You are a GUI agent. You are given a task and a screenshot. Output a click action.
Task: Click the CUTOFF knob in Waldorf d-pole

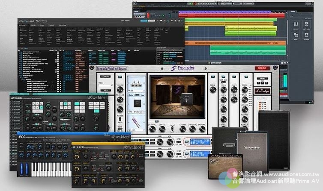click(x=77, y=157)
